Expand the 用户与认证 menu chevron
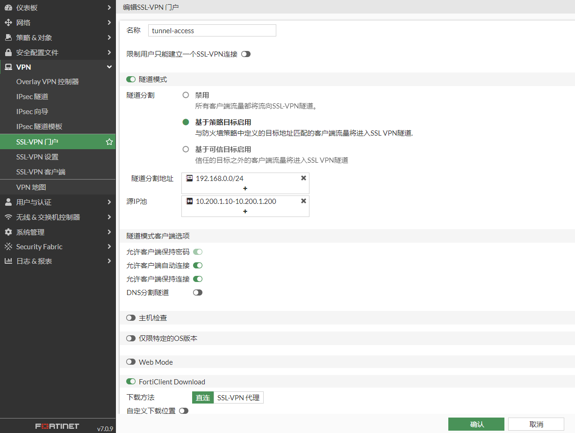575x433 pixels. pyautogui.click(x=109, y=202)
